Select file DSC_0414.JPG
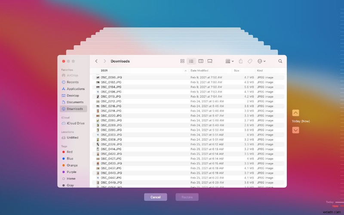The width and height of the screenshot is (344, 215). pyautogui.click(x=188, y=149)
